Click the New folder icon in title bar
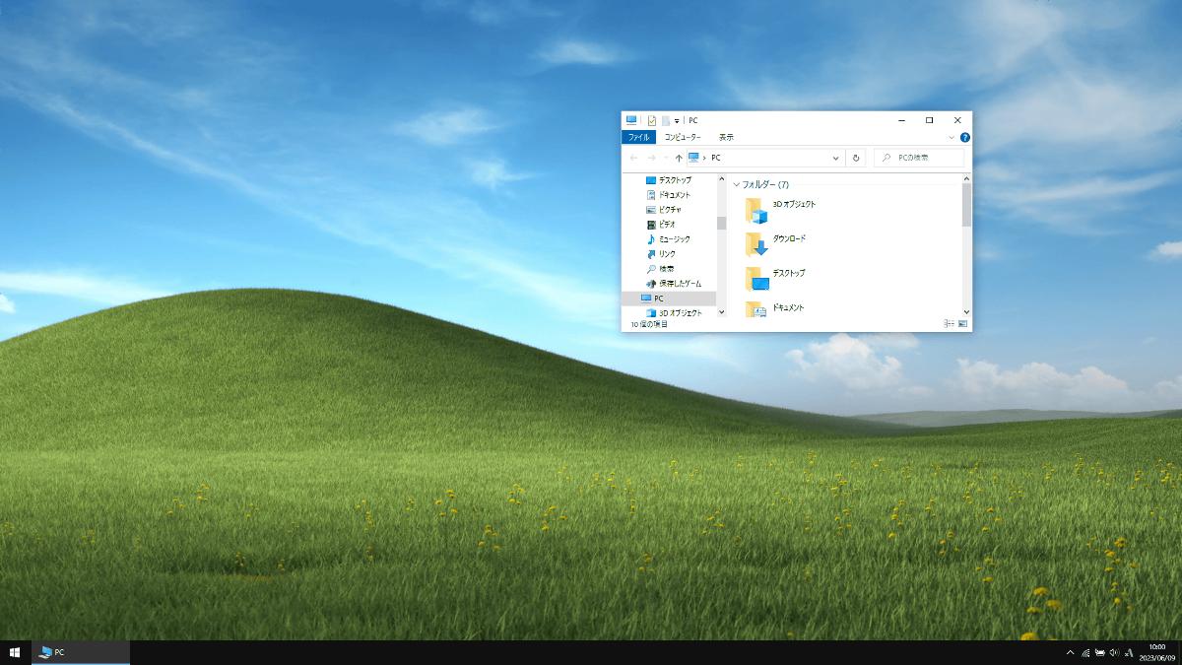The width and height of the screenshot is (1182, 665). click(x=665, y=120)
